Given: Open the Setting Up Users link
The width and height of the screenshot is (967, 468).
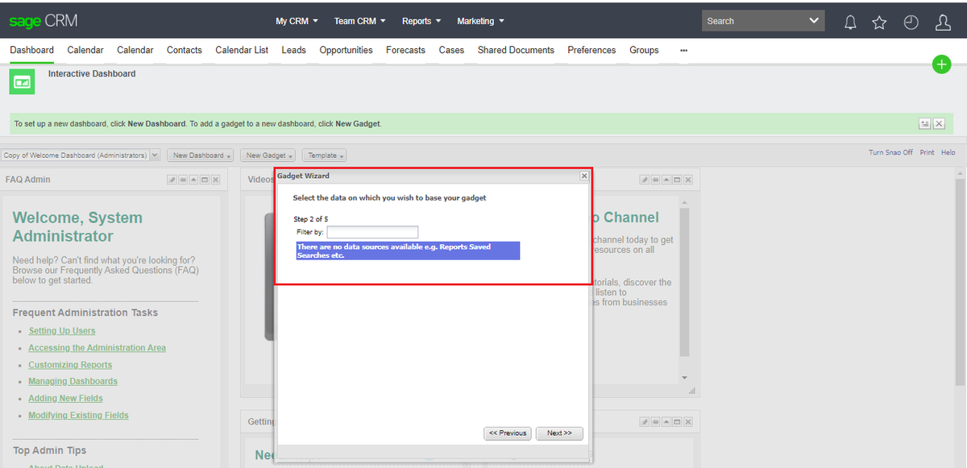Looking at the screenshot, I should pos(62,330).
